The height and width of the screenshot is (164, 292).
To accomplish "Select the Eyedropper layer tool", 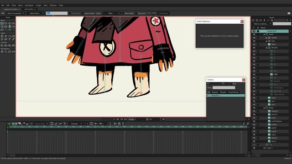I will (13, 39).
